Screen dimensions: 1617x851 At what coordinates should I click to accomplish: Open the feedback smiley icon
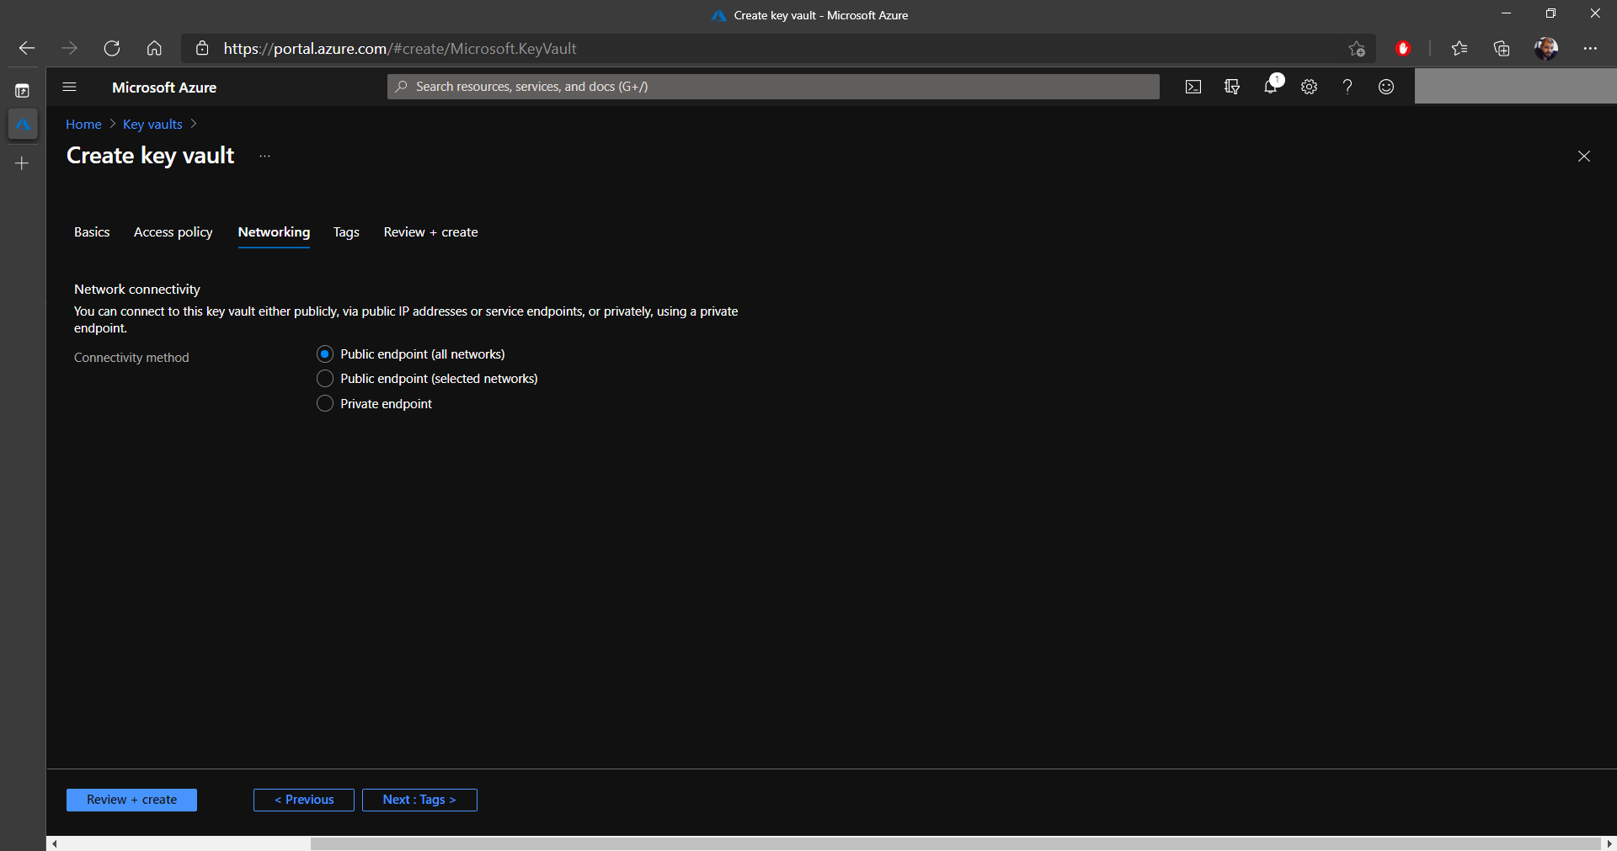point(1386,87)
